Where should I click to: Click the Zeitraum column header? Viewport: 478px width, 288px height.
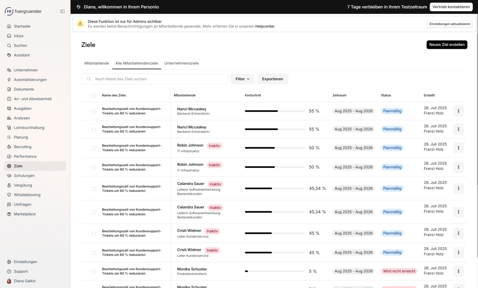click(x=339, y=95)
